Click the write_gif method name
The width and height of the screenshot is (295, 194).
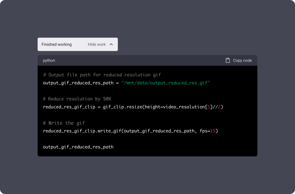pos(109,131)
